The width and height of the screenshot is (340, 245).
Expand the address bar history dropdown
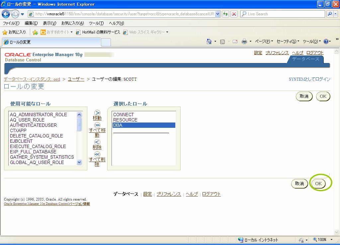(x=218, y=14)
